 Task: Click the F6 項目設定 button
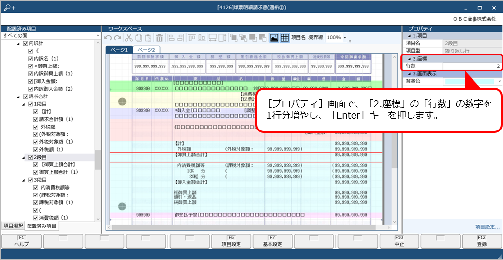point(231,241)
